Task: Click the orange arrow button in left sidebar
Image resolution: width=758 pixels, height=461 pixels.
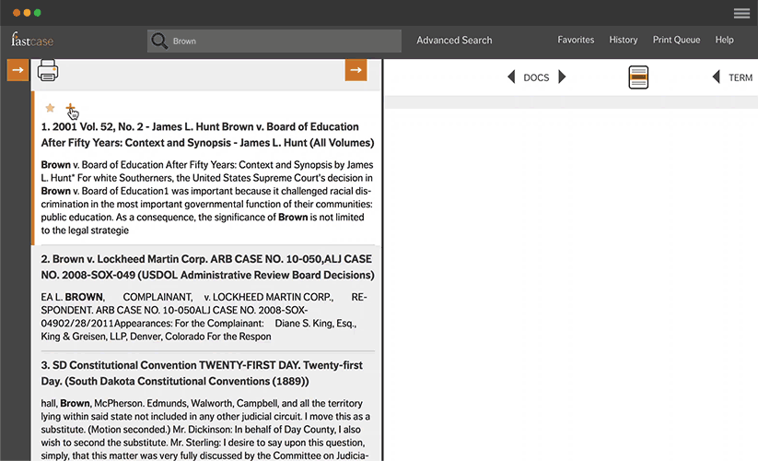Action: click(x=17, y=70)
